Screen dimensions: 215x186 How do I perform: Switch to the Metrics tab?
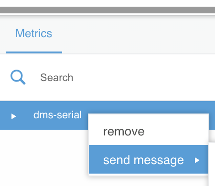point(34,33)
